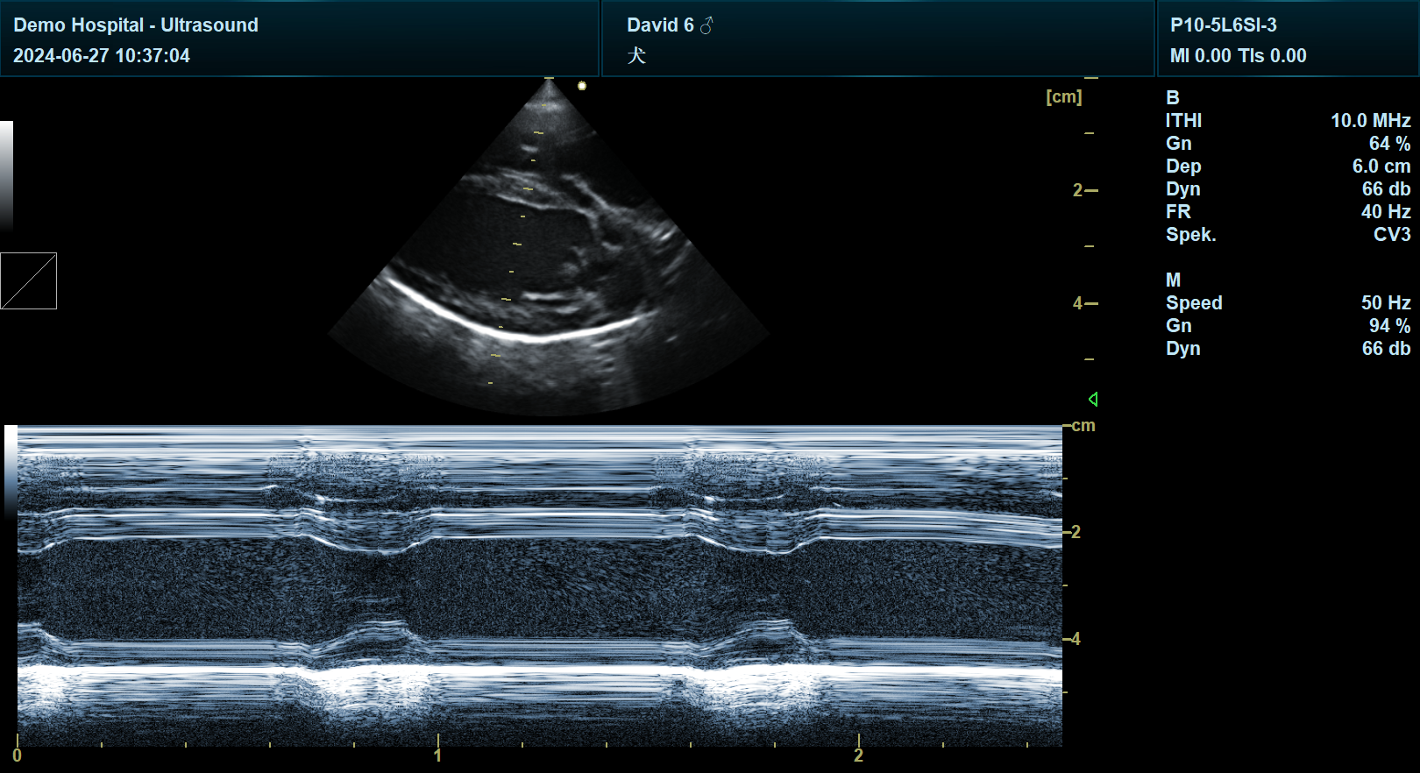The height and width of the screenshot is (773, 1420).
Task: Click the 1 second mark on timeline
Action: [x=438, y=754]
